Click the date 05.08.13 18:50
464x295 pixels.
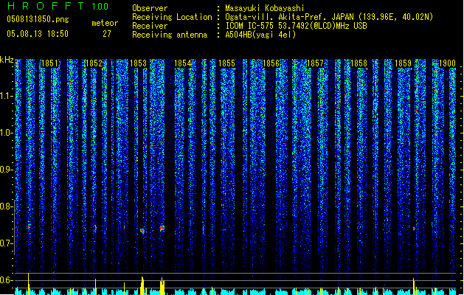38,34
